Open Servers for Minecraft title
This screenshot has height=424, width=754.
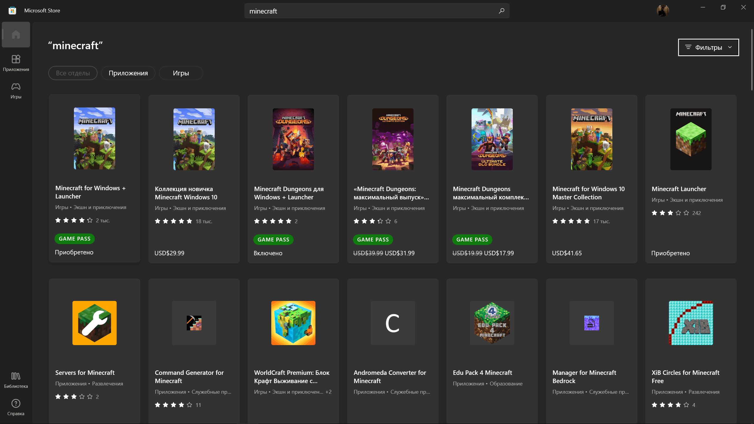point(85,373)
